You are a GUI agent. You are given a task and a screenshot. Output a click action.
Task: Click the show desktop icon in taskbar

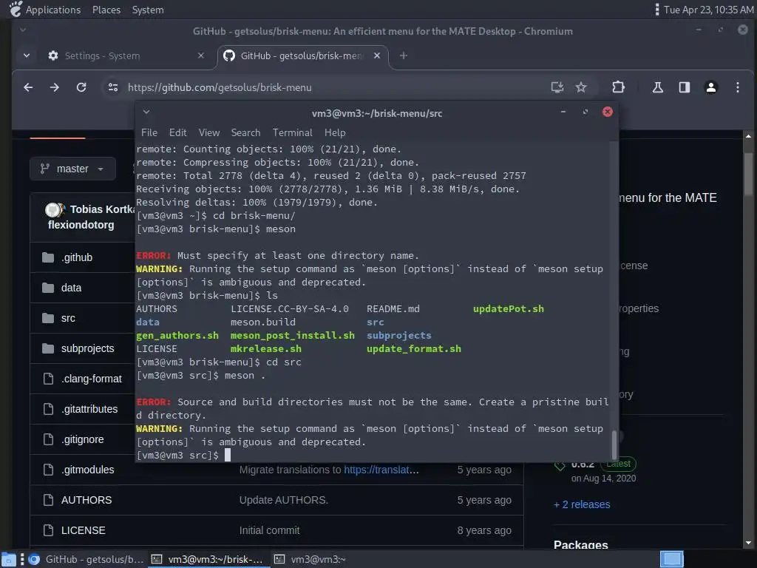click(x=9, y=560)
